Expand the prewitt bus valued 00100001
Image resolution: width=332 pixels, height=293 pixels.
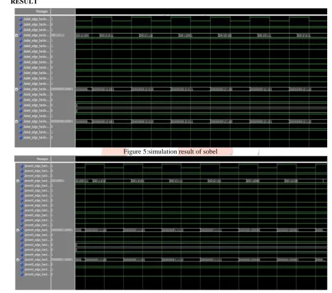[18, 181]
